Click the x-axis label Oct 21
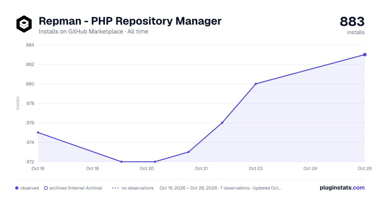 click(201, 168)
